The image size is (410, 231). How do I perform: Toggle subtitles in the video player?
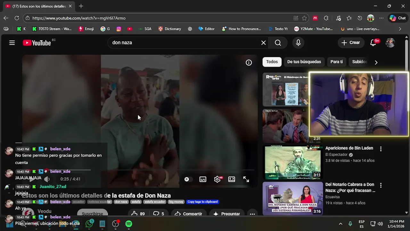tap(203, 179)
